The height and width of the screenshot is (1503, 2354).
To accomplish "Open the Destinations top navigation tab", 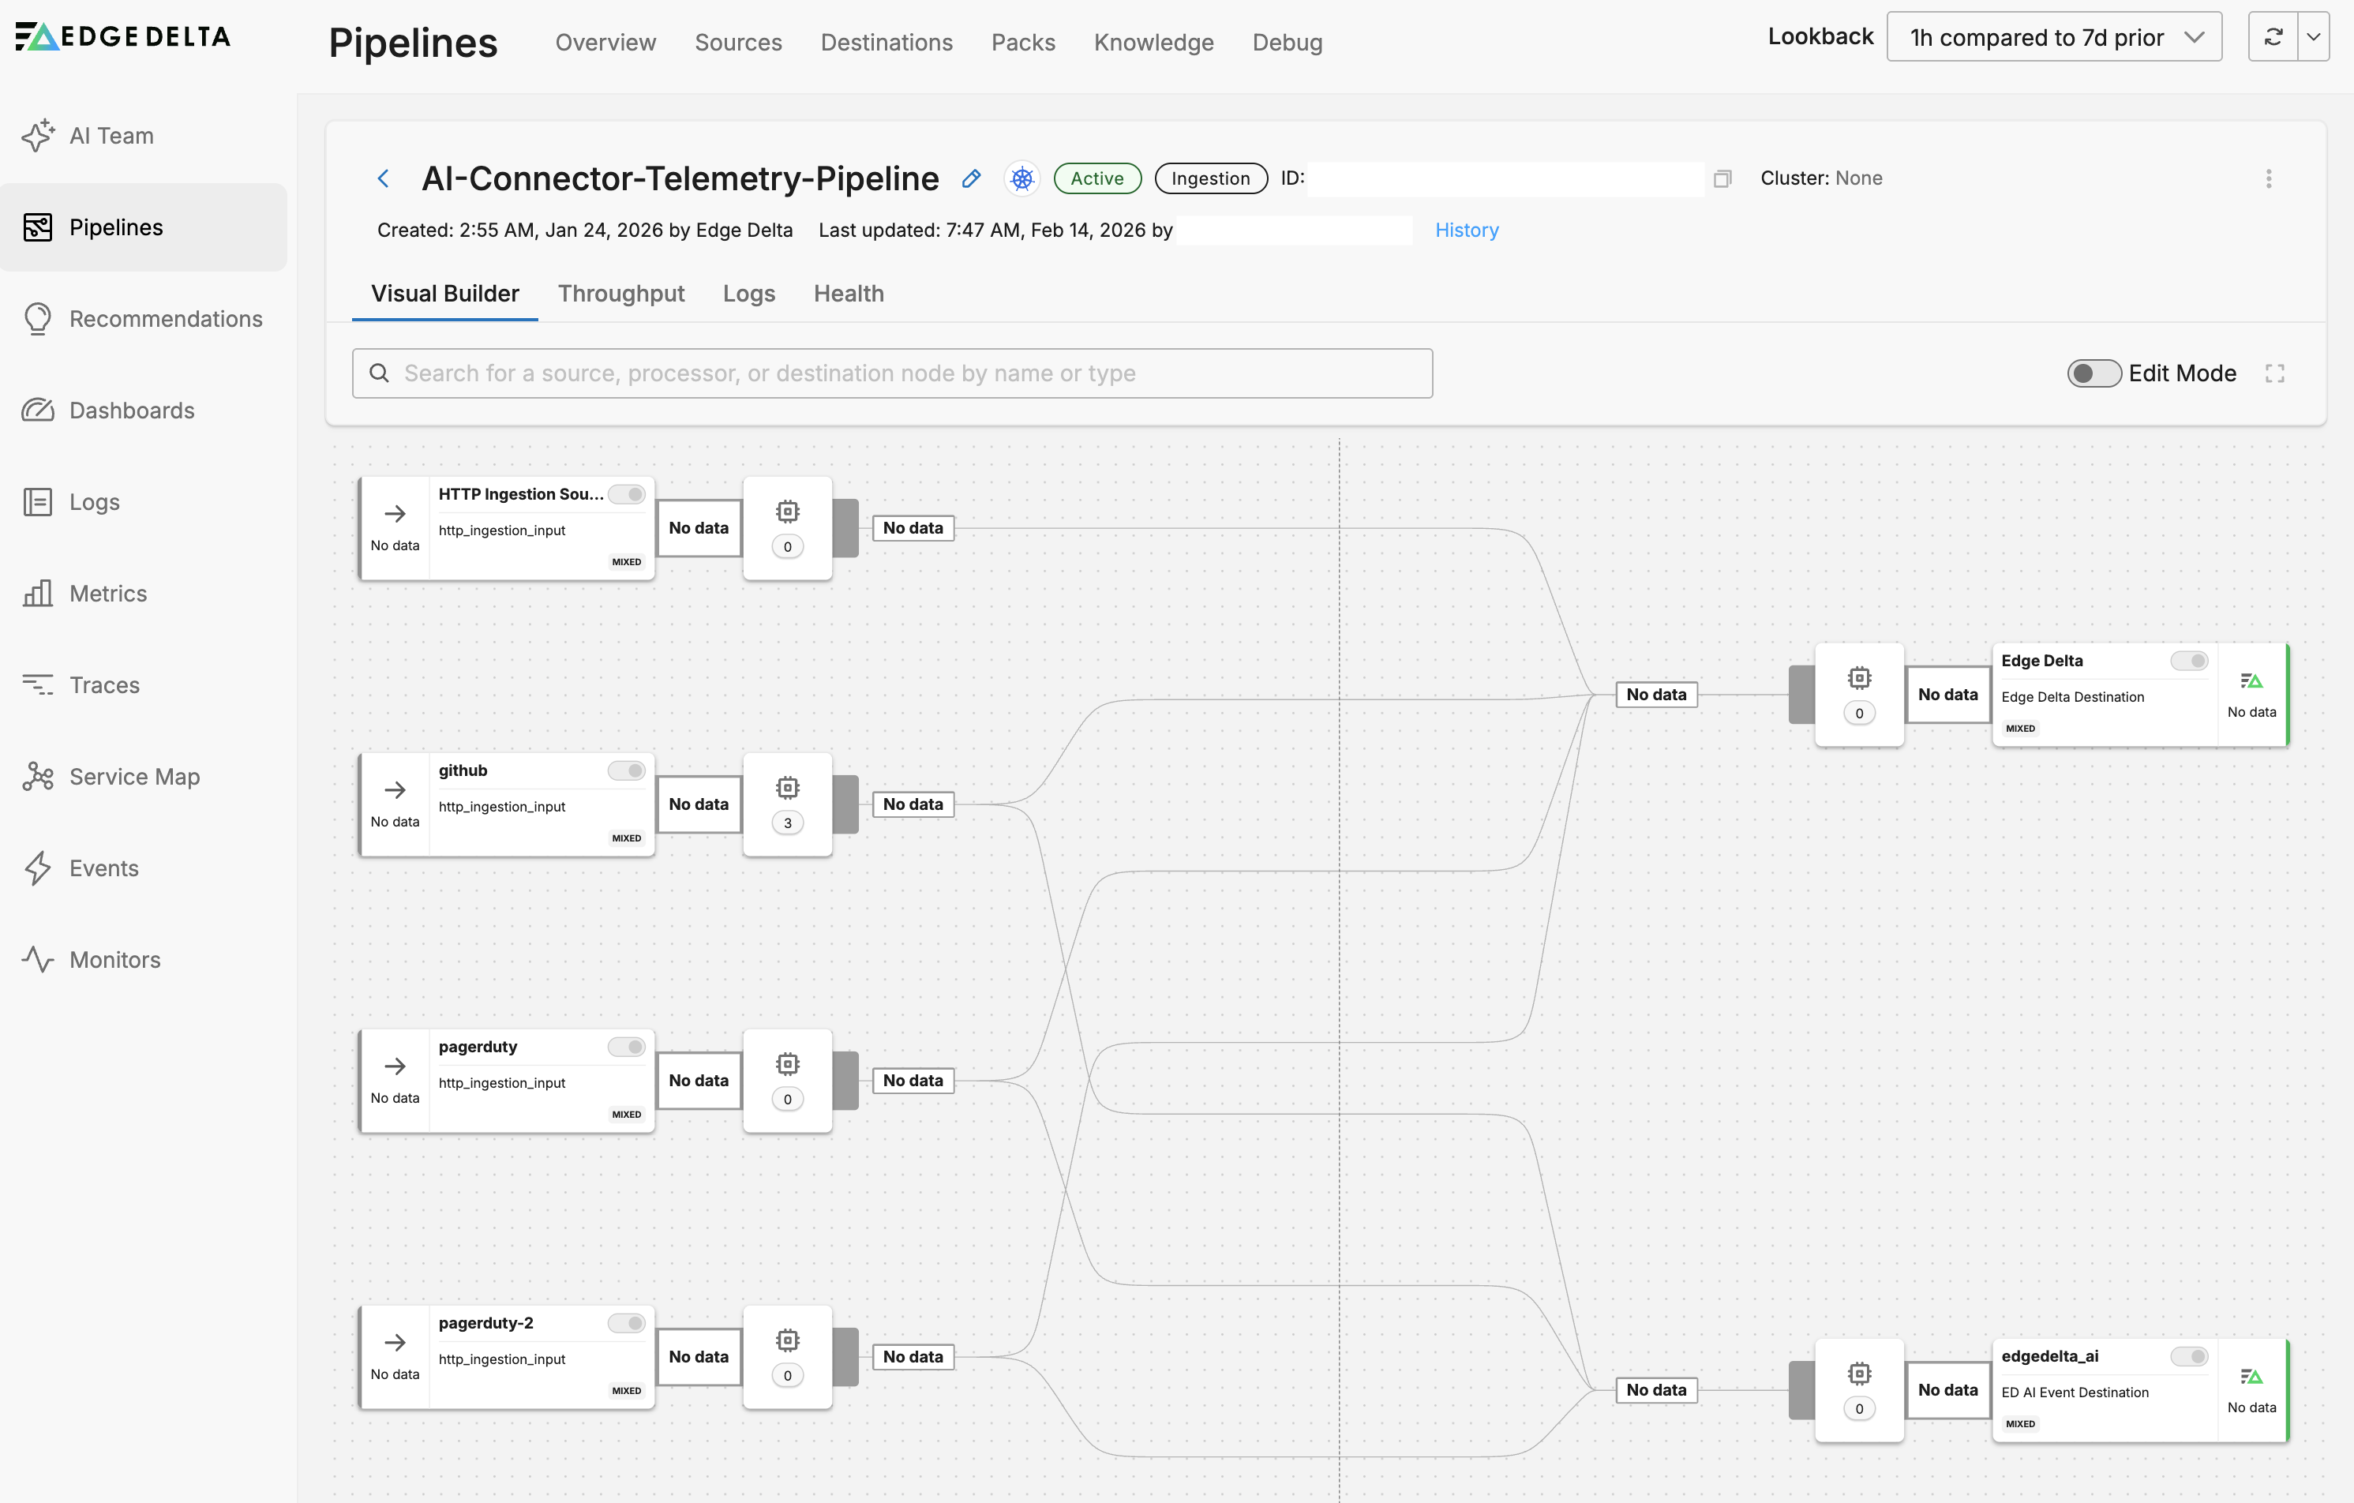I will tap(886, 43).
